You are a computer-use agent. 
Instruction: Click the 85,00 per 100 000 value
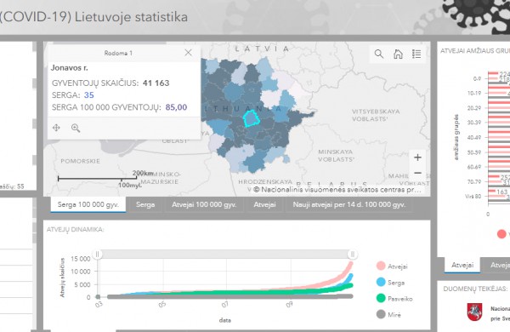coord(176,107)
